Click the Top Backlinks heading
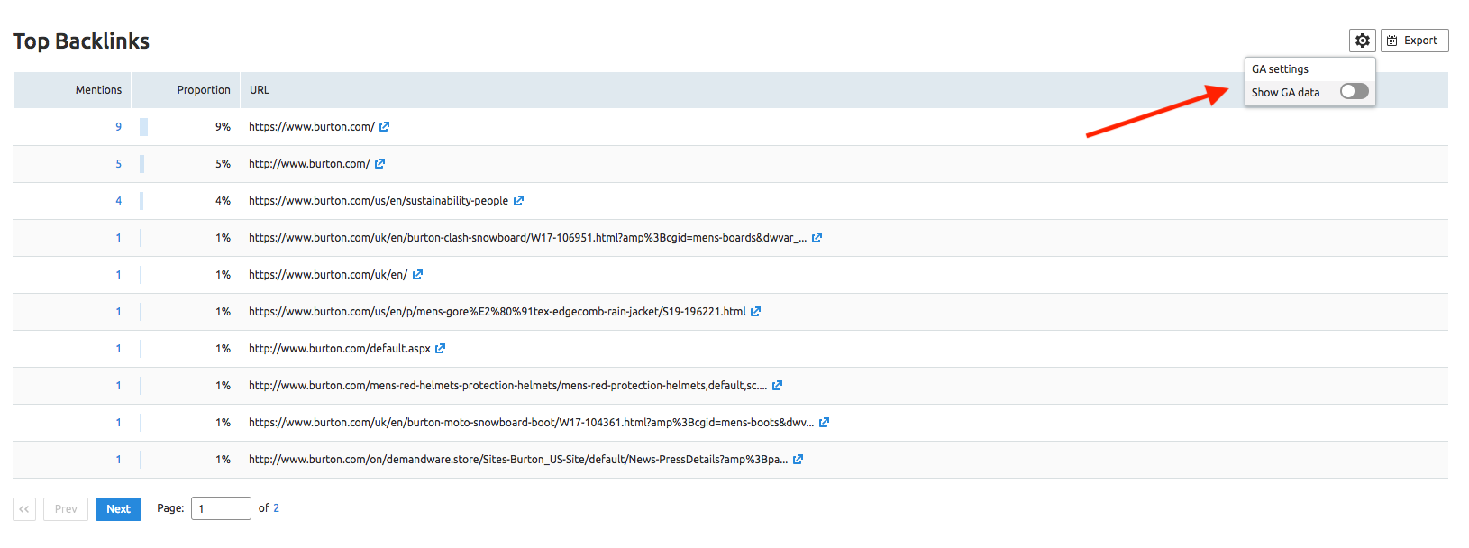Screen dimensions: 1469x548 pos(81,41)
